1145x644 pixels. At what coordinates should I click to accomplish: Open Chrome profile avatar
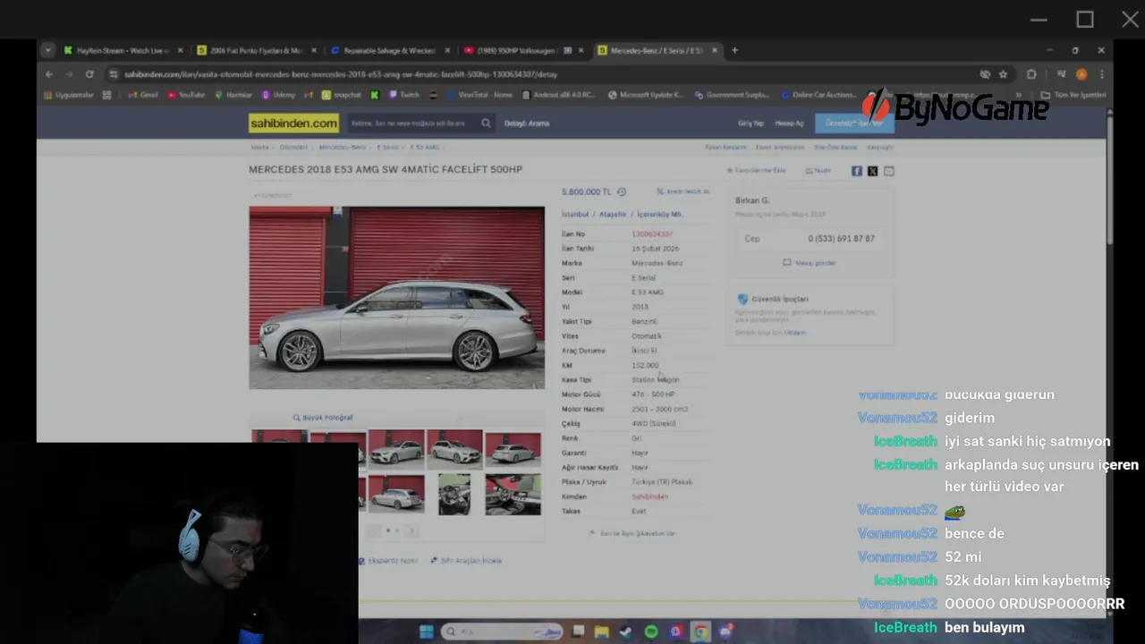click(x=1081, y=74)
